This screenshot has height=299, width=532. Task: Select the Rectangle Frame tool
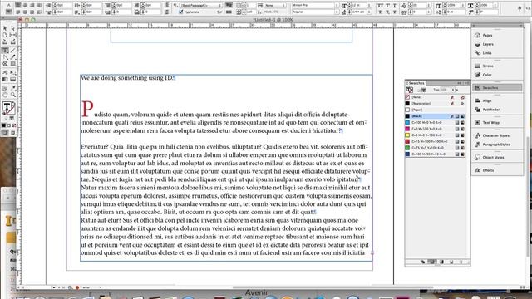5,64
